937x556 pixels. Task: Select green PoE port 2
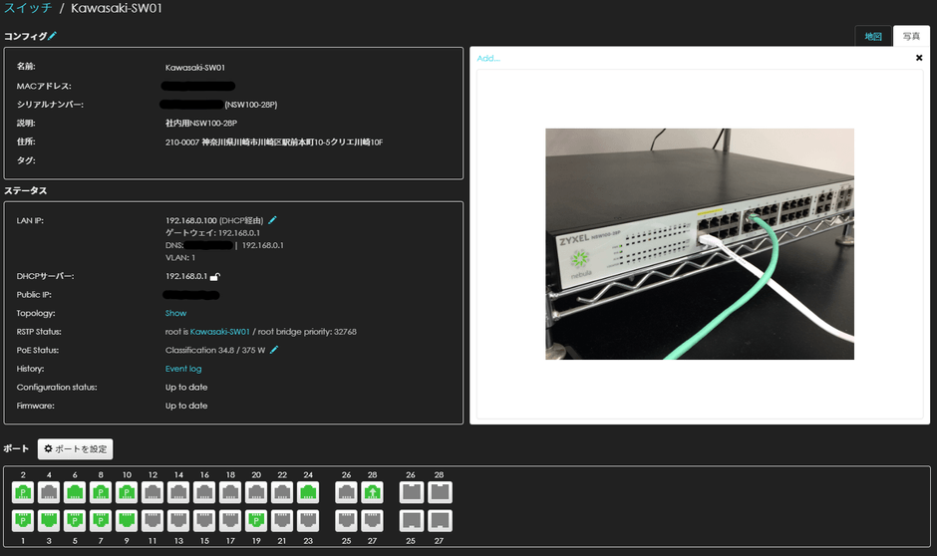point(22,492)
